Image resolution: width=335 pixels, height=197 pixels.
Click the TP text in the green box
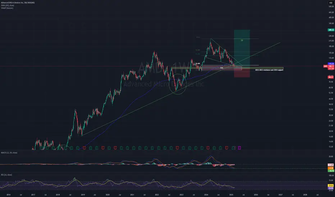point(242,40)
